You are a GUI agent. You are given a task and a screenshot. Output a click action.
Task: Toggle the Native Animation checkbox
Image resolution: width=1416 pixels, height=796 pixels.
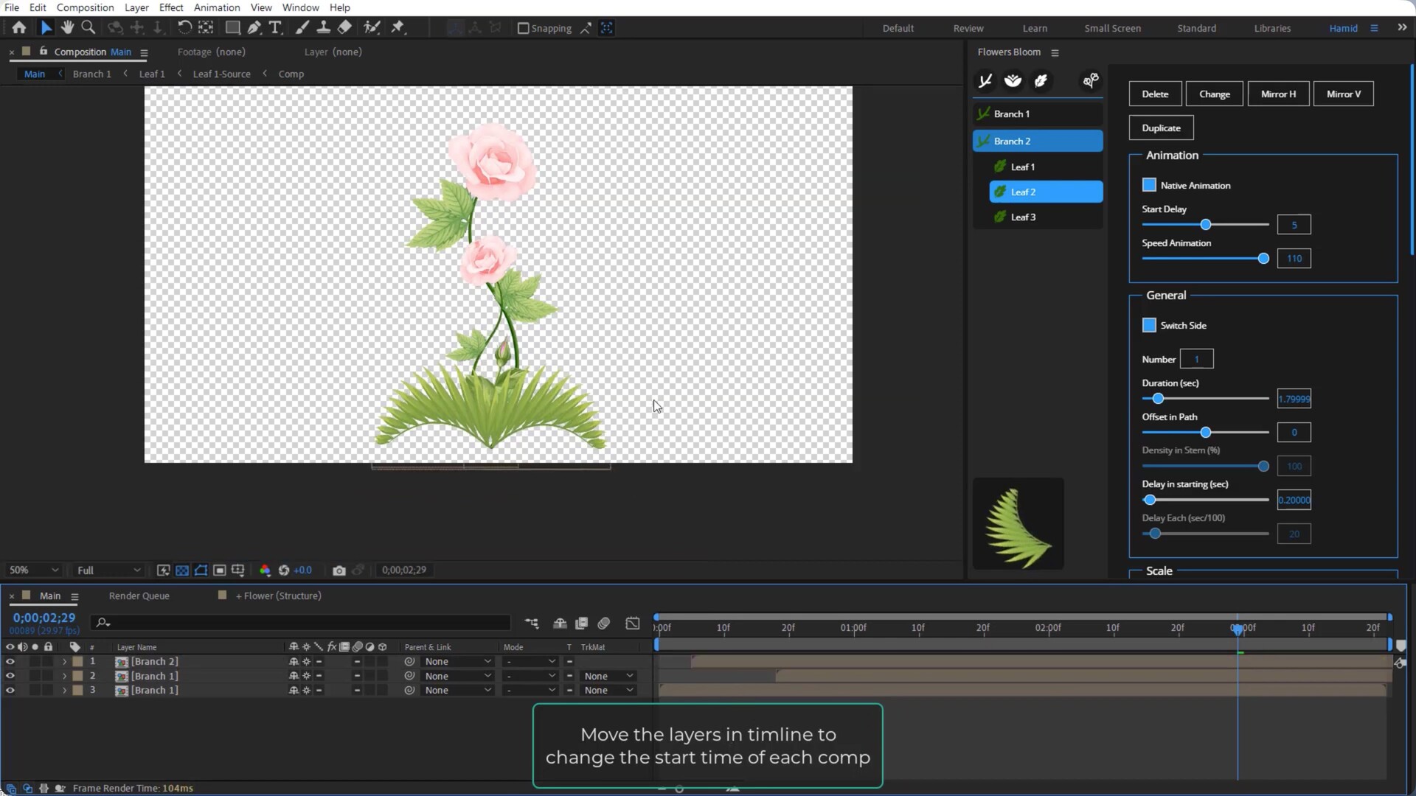click(x=1149, y=185)
